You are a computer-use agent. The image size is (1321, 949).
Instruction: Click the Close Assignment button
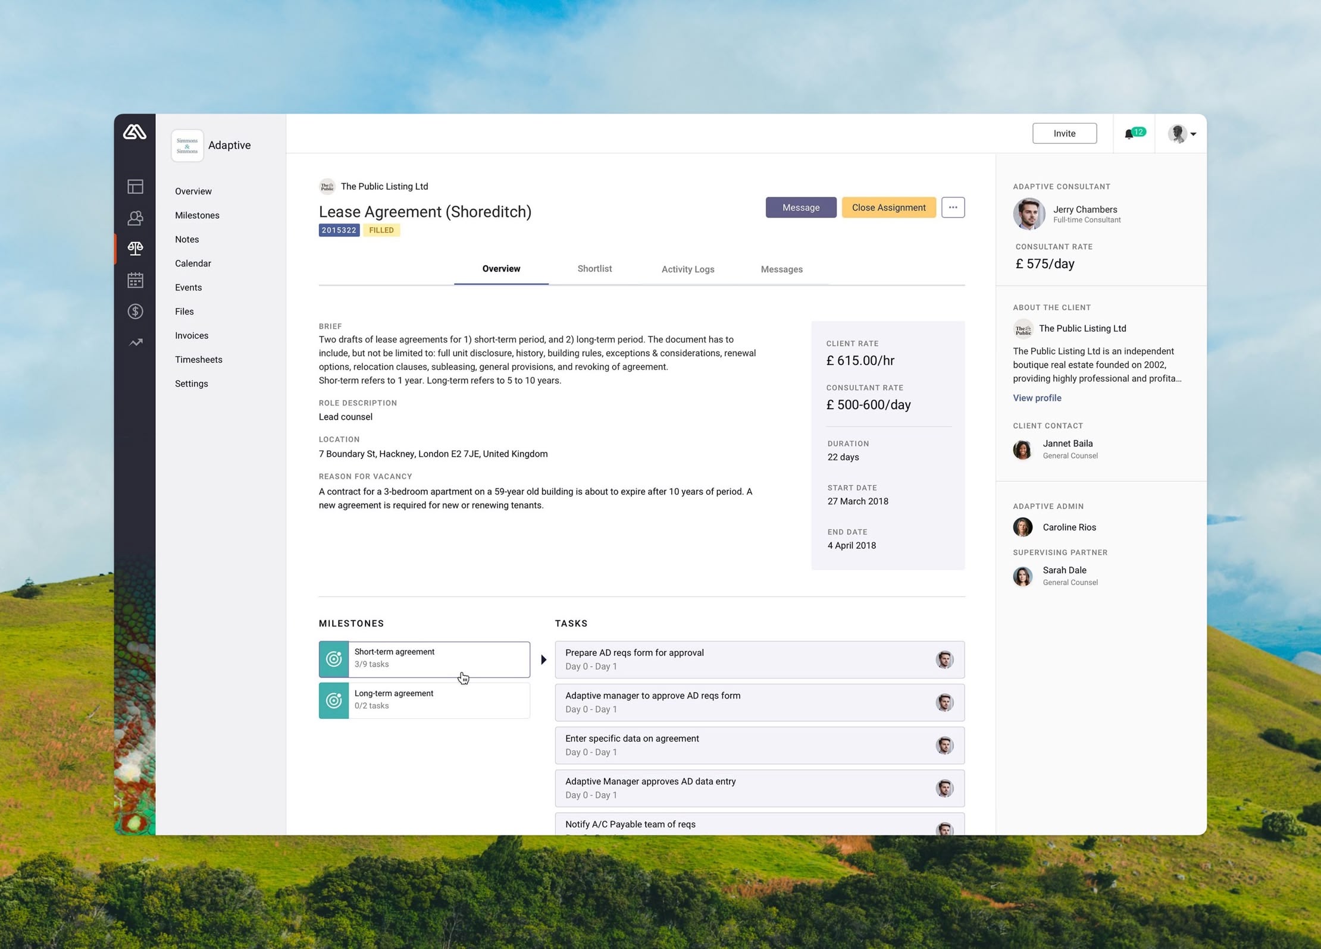tap(888, 208)
